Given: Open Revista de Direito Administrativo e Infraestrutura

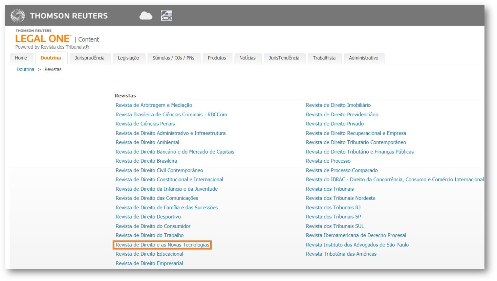Looking at the screenshot, I should [171, 133].
